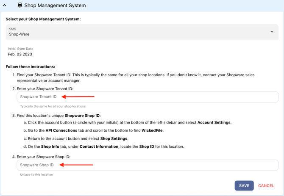The width and height of the screenshot is (284, 196).
Task: Click the Initial Sync Date value
Action: pyautogui.click(x=20, y=54)
